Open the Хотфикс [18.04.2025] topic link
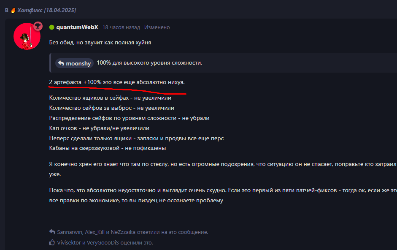Image resolution: width=397 pixels, height=250 pixels. 46,11
